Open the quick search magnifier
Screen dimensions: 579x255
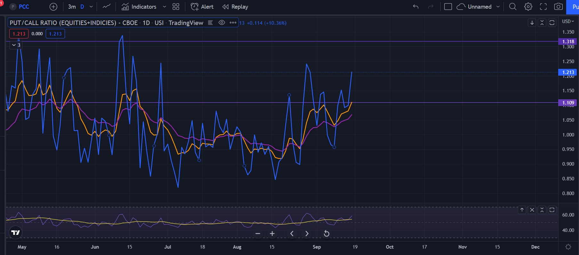(513, 7)
